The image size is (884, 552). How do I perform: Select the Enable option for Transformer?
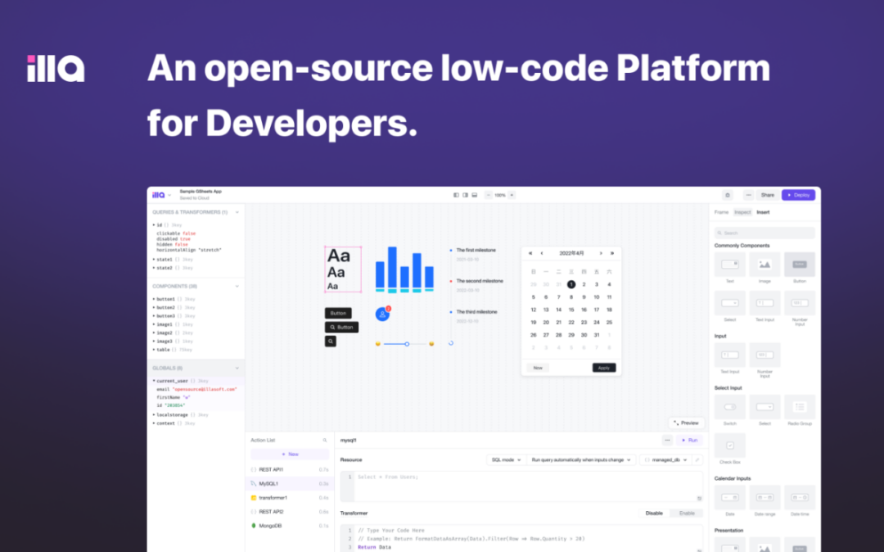pyautogui.click(x=686, y=513)
